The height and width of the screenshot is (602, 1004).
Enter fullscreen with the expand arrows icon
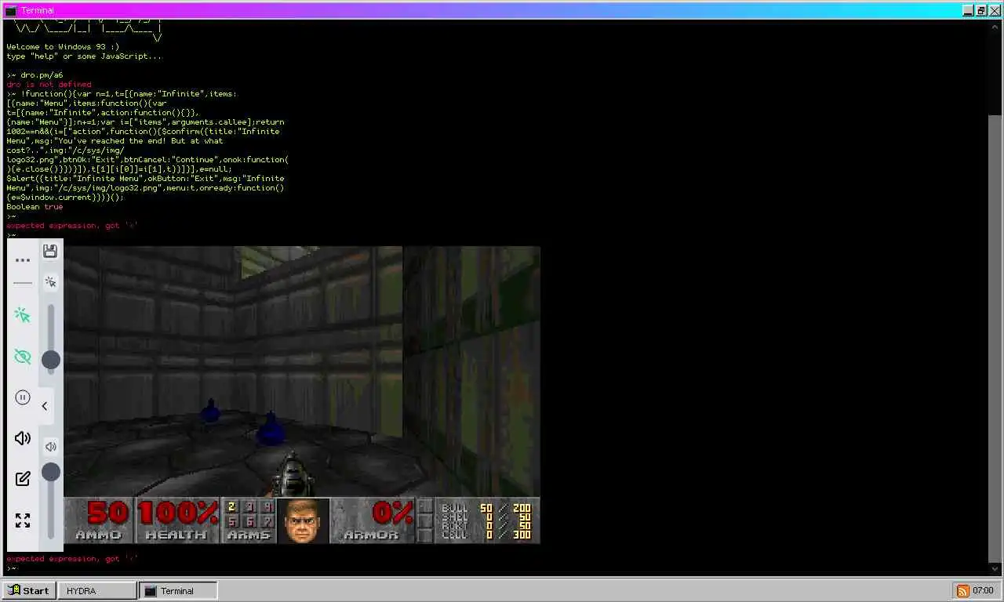[23, 520]
